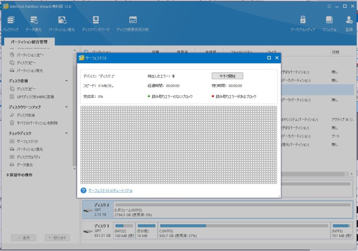The height and width of the screenshot is (251, 358).
Task: Open ディスク使用状況分析 (Space Analyzer) icon
Action: [x=133, y=21]
